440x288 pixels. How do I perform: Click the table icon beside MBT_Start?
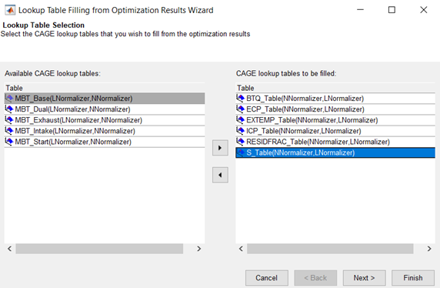pos(9,142)
